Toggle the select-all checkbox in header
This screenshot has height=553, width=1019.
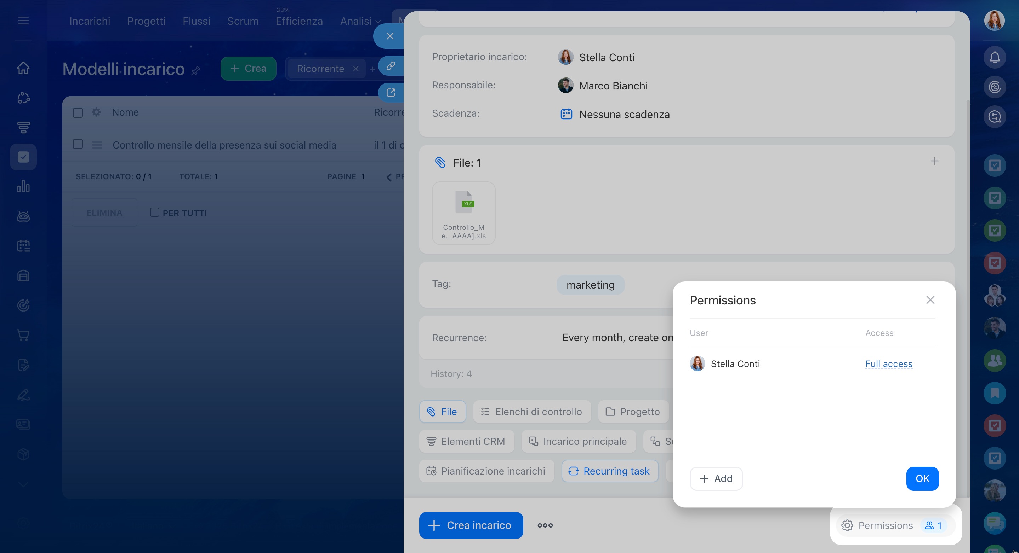[78, 112]
